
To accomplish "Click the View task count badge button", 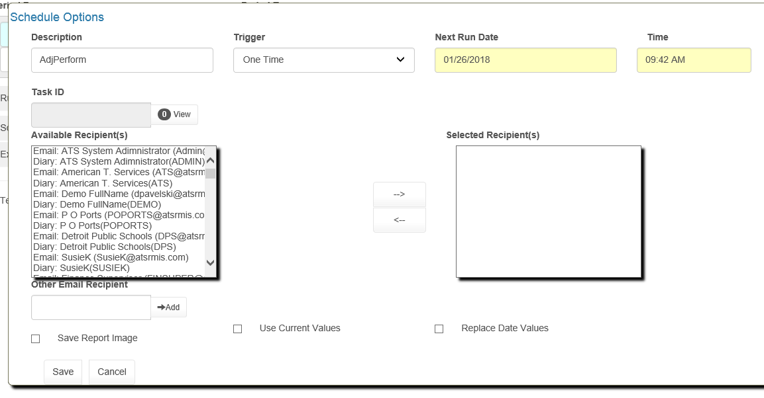I will [174, 114].
